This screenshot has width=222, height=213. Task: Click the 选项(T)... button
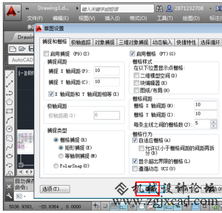(55, 189)
